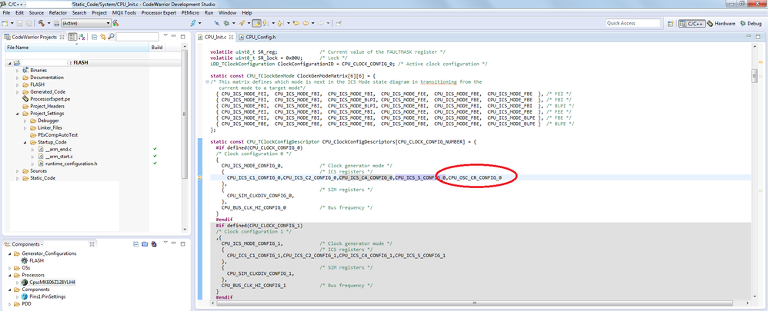Screen dimensions: 768x311
Task: Select runtime_configuration.h file
Action: (x=68, y=164)
